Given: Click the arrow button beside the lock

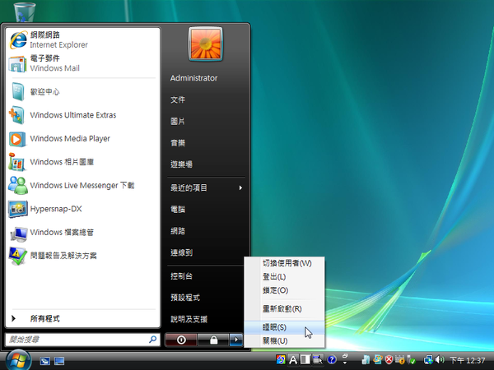Looking at the screenshot, I should [236, 340].
